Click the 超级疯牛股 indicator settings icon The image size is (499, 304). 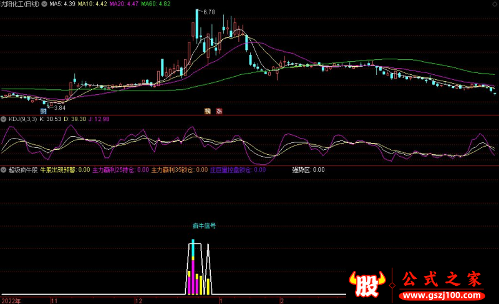tap(3, 169)
